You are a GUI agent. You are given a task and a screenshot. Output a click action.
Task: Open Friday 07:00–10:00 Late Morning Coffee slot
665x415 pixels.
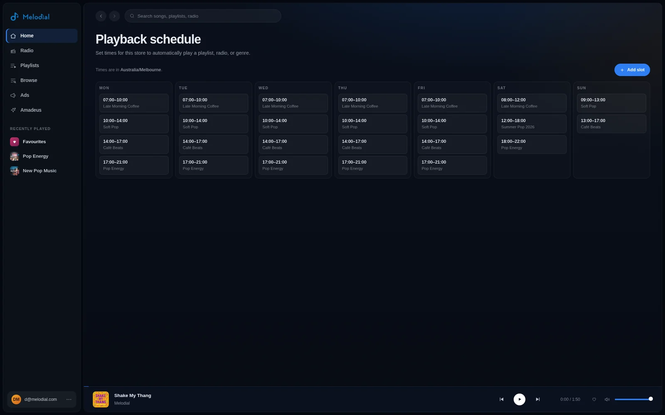452,103
